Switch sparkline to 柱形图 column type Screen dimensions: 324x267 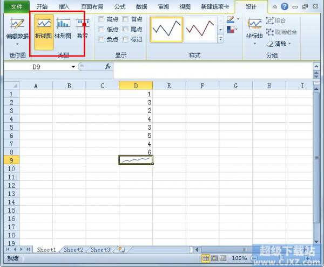click(x=63, y=30)
